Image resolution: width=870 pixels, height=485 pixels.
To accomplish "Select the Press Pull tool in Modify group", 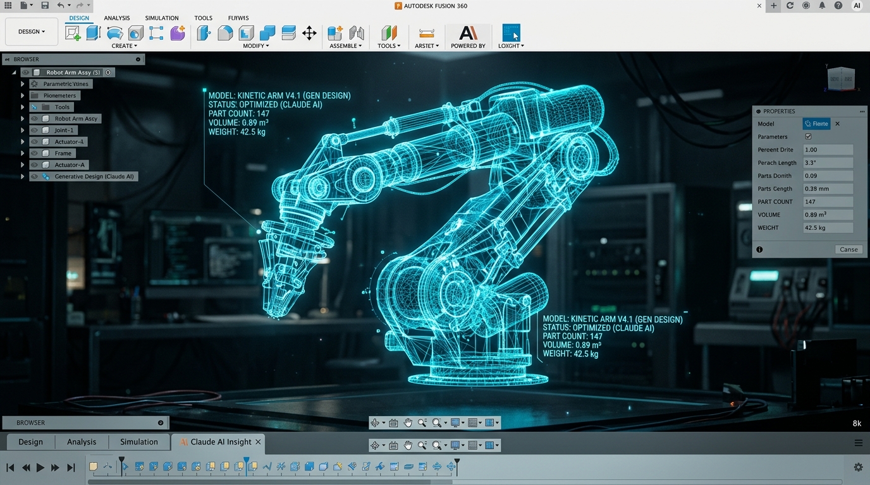I will click(204, 33).
